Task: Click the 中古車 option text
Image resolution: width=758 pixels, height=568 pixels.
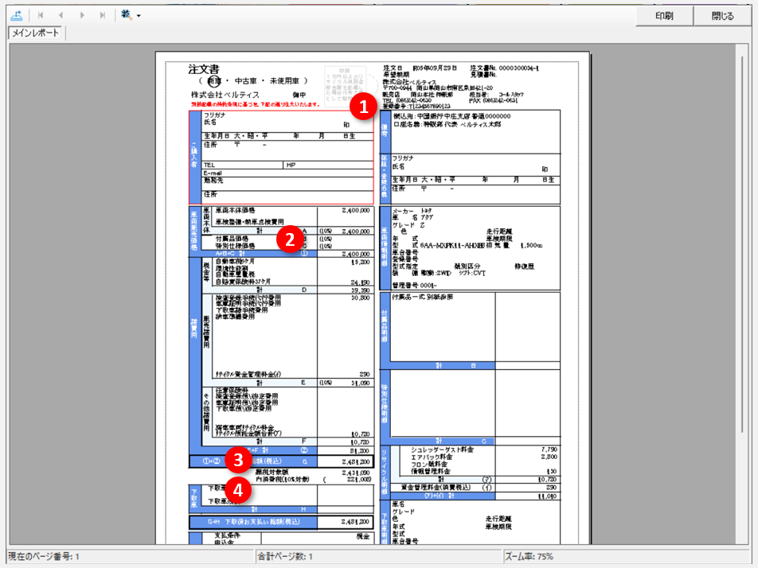Action: point(245,81)
